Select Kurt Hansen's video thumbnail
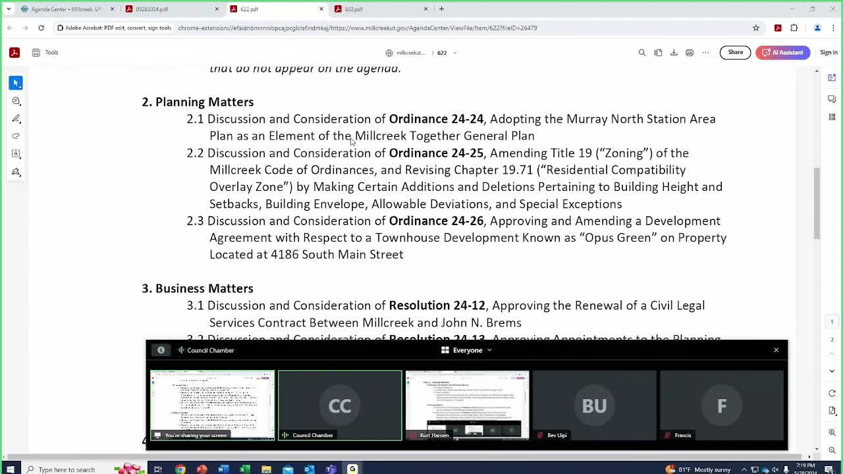This screenshot has height=474, width=843. pos(467,405)
